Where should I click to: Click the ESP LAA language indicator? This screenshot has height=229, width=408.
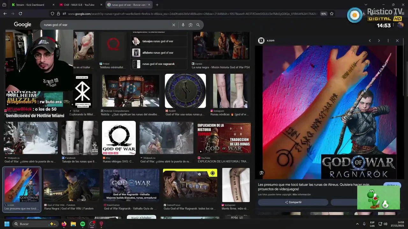coord(372,224)
